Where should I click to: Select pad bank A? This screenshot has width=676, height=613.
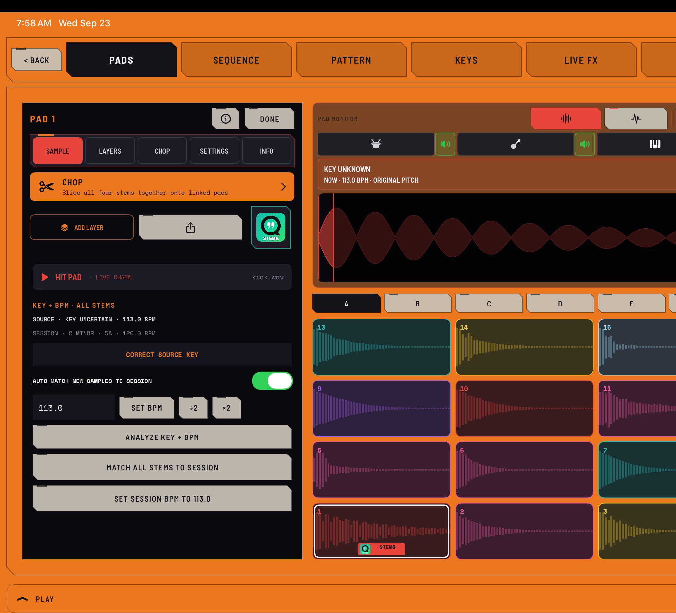347,304
